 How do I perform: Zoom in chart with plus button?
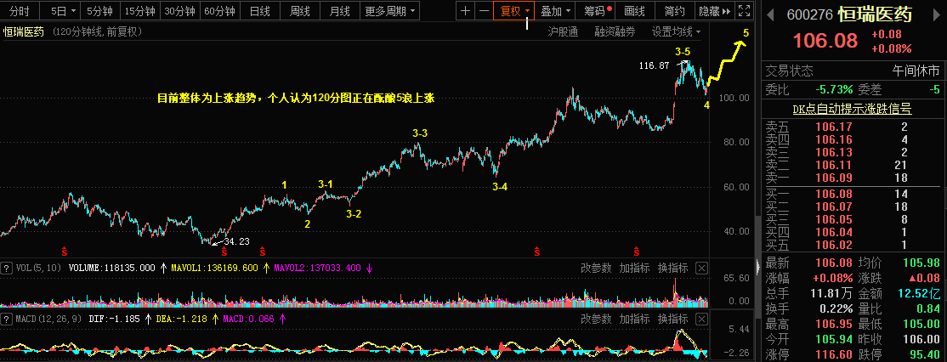pos(465,11)
